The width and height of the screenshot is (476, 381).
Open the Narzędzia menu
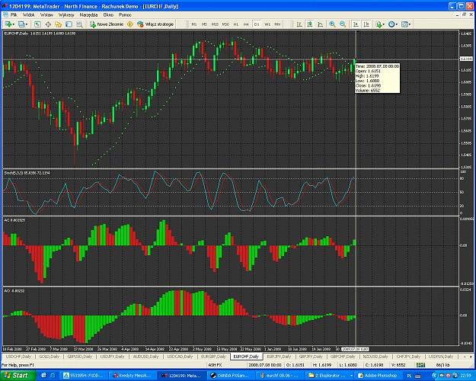coord(88,15)
